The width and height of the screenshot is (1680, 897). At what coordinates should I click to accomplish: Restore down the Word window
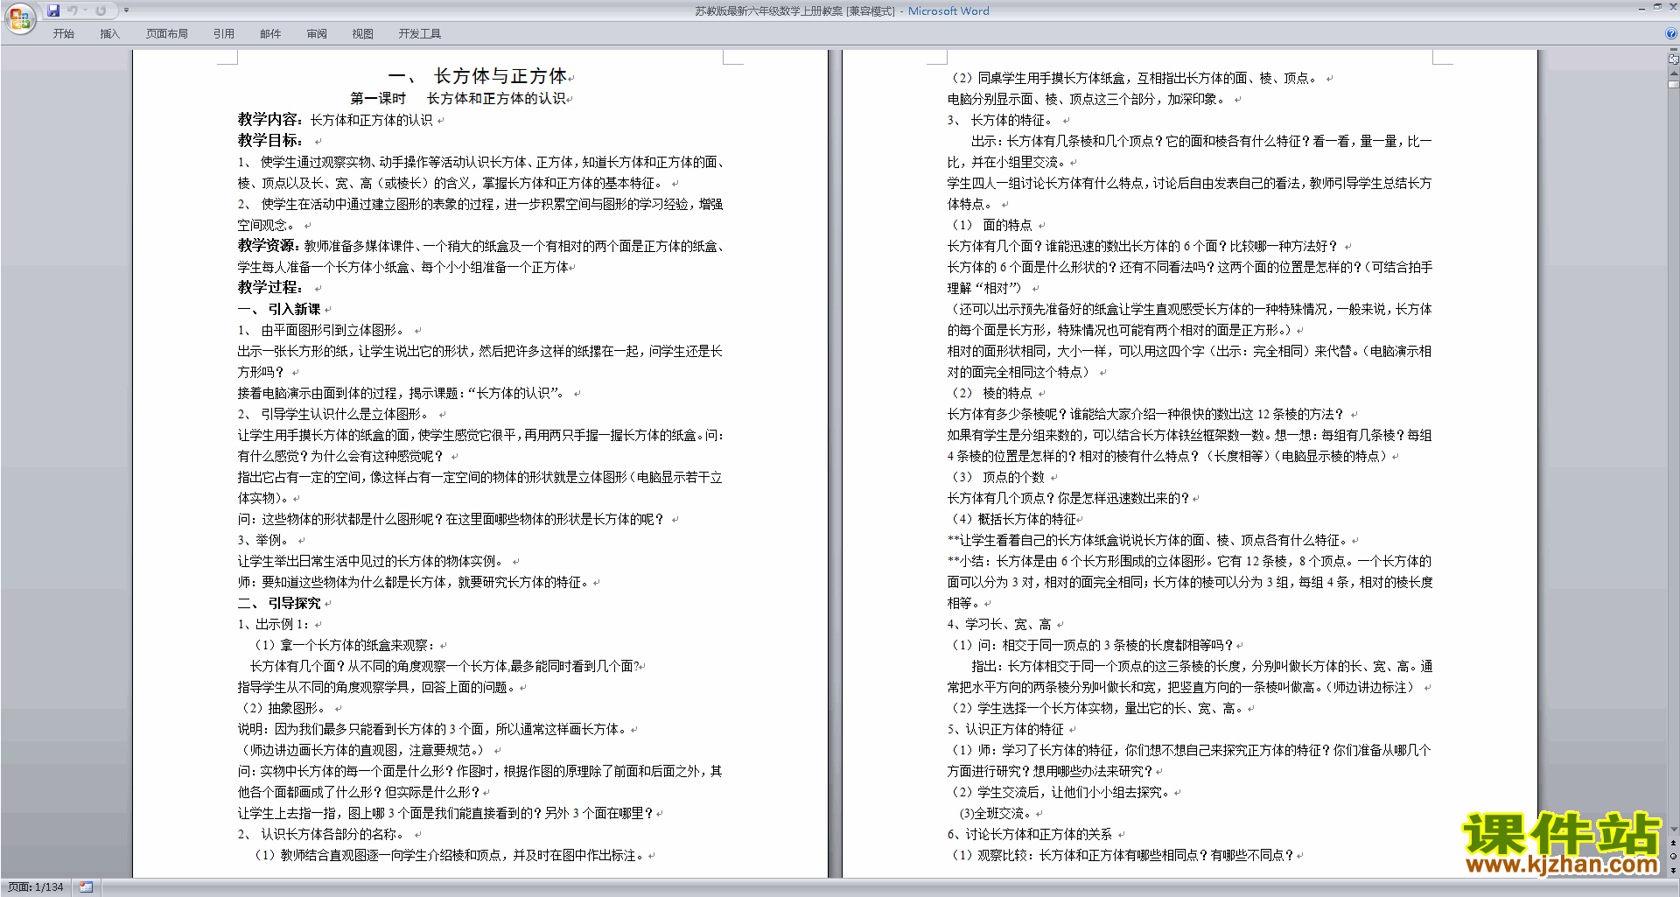point(1657,8)
